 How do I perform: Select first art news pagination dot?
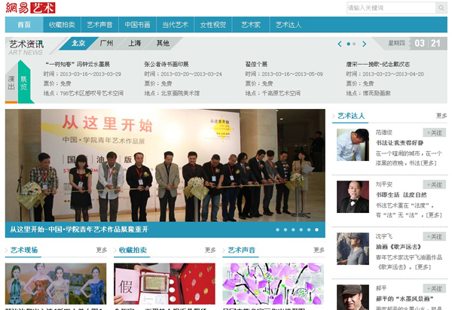[x=349, y=44]
